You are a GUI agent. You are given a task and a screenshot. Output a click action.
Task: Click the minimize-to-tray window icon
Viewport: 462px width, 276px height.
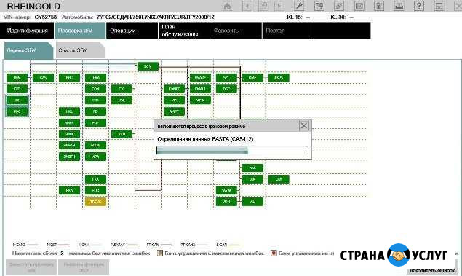tap(439, 6)
